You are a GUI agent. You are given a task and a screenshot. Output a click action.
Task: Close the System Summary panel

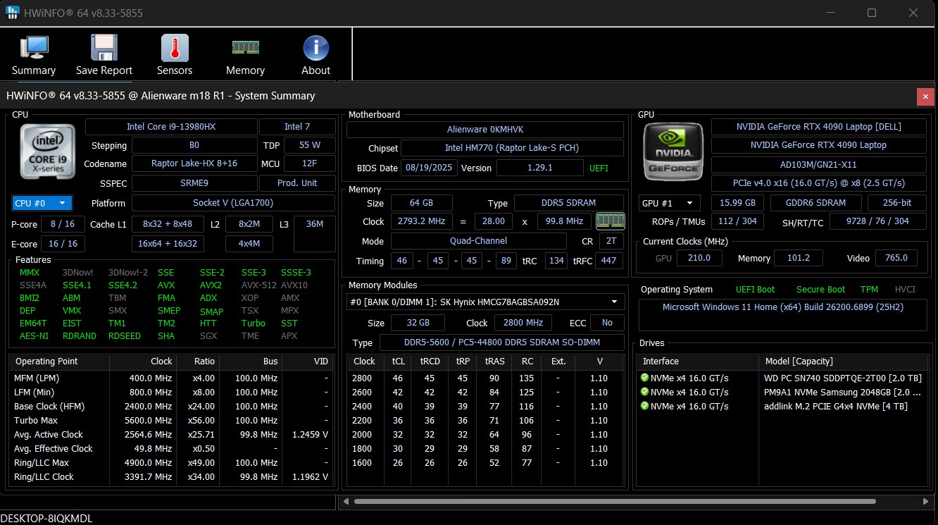(x=925, y=97)
